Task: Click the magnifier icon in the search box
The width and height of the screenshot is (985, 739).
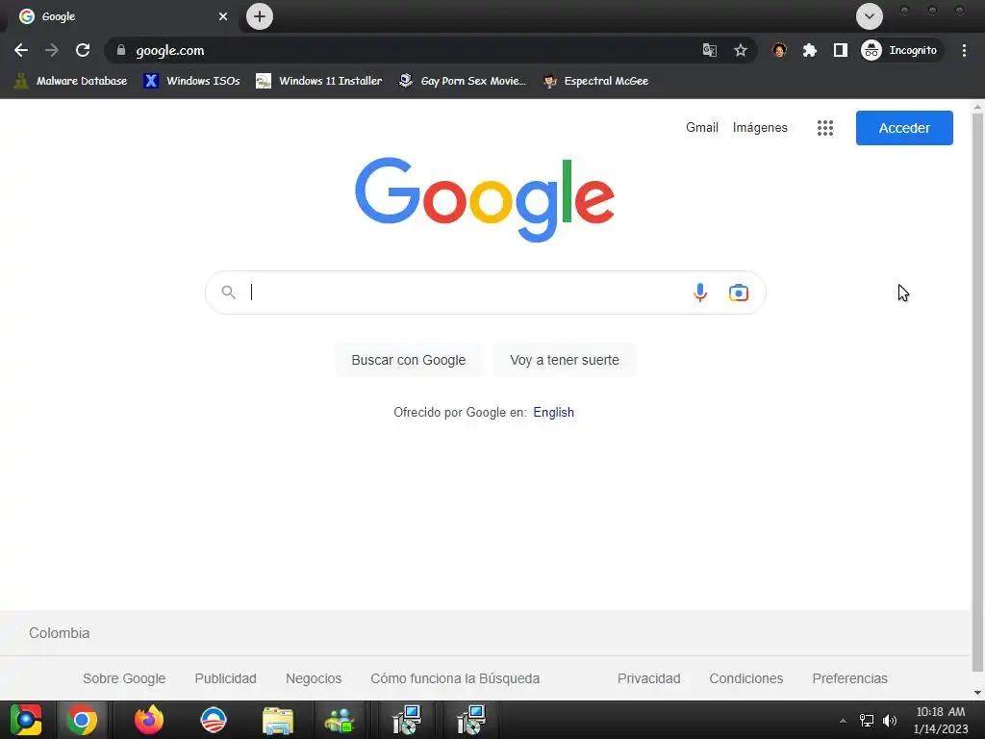Action: click(x=229, y=293)
